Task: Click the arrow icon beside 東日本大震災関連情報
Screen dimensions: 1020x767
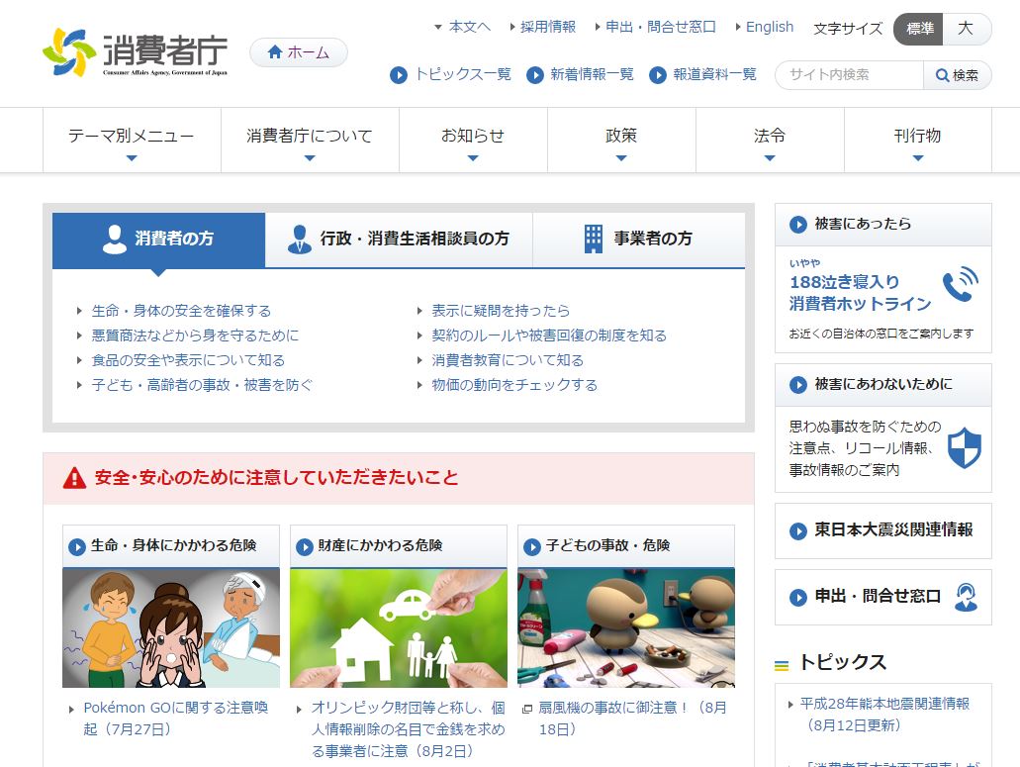Action: (x=798, y=530)
